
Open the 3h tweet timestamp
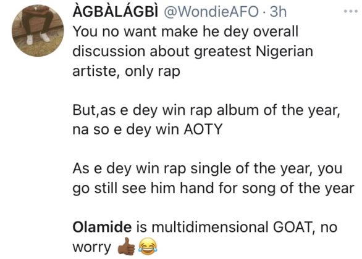point(278,12)
